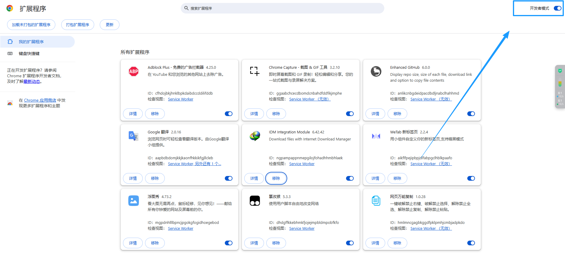The height and width of the screenshot is (270, 565).
Task: Open 键盘快捷键 in sidebar
Action: click(37, 53)
